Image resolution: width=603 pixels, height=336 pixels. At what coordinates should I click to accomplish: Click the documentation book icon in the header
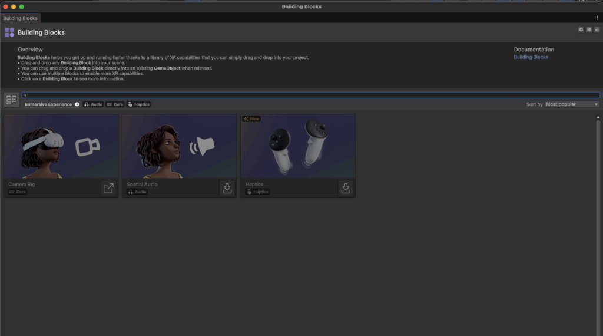pos(589,29)
